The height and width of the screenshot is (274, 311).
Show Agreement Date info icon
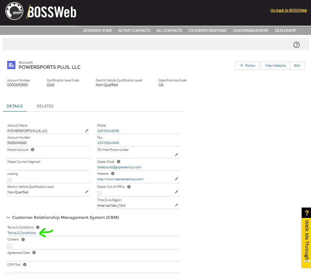tap(34, 252)
